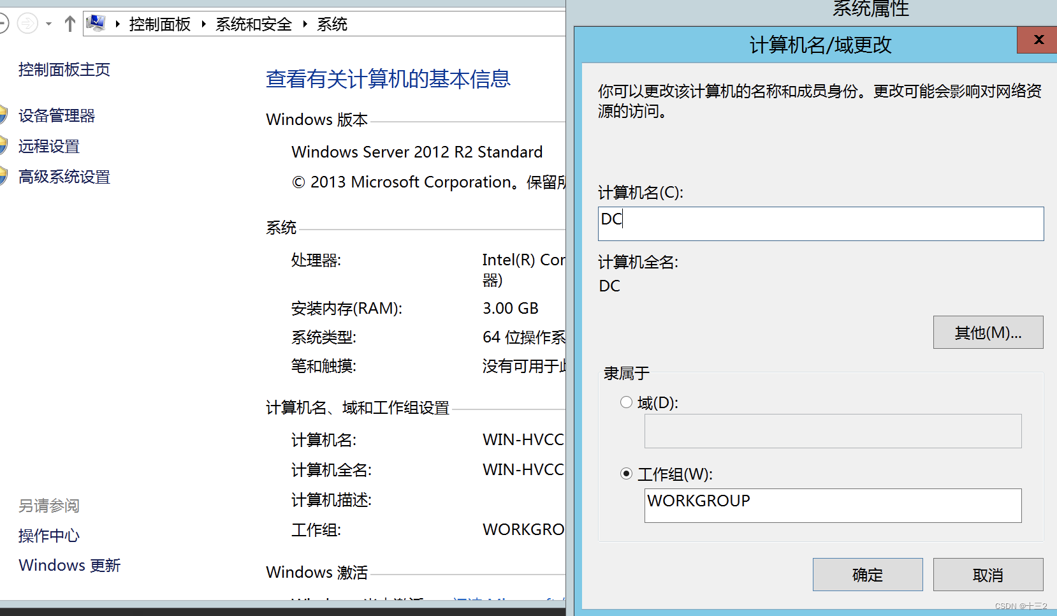Click the disabled domain name field

[833, 431]
